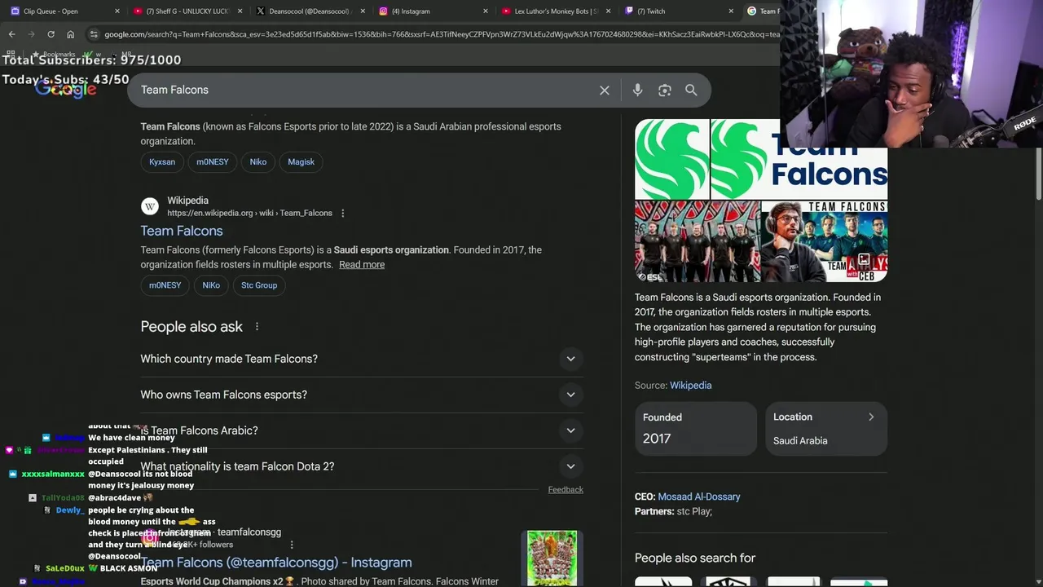Select m0NESY chip under Wikipedia result
Viewport: 1043px width, 587px height.
click(x=165, y=285)
